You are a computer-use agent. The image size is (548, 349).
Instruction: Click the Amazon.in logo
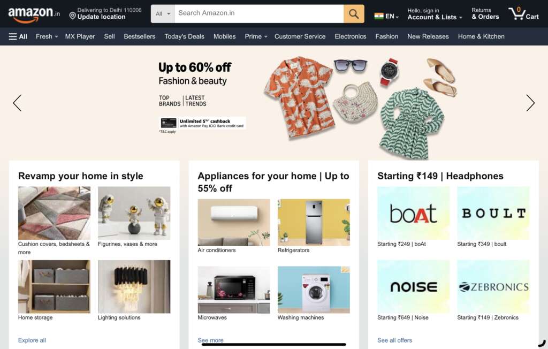[x=34, y=14]
